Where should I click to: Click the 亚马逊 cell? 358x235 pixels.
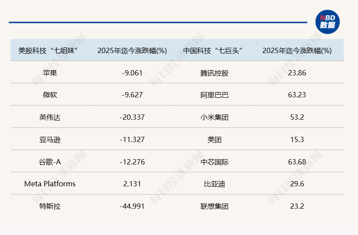(x=50, y=139)
